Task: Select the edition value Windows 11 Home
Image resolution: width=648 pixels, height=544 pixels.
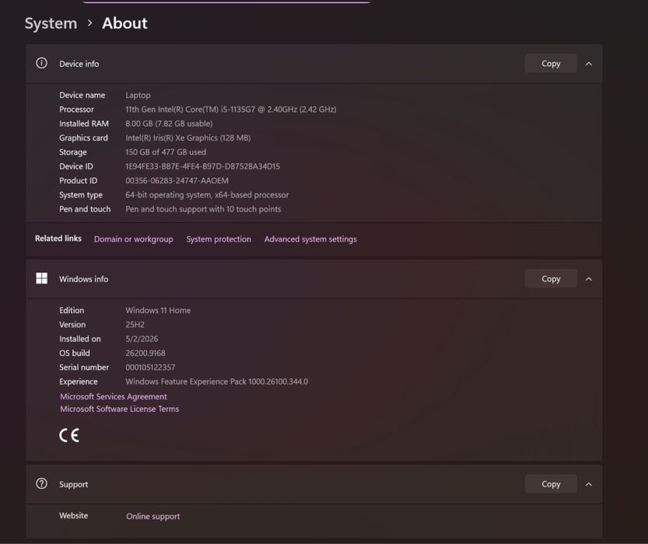Action: [x=158, y=310]
